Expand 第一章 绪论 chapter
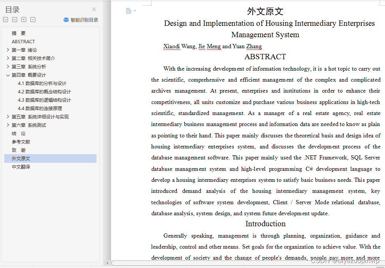 8,50
